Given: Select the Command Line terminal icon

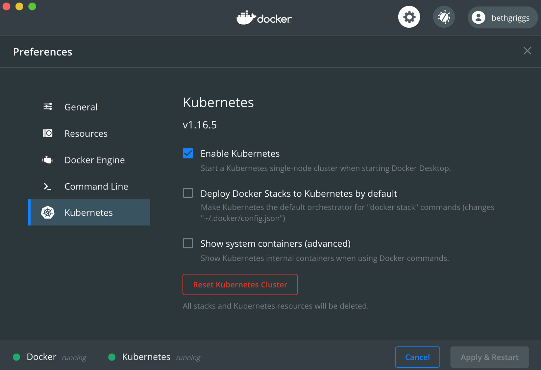Looking at the screenshot, I should [48, 186].
